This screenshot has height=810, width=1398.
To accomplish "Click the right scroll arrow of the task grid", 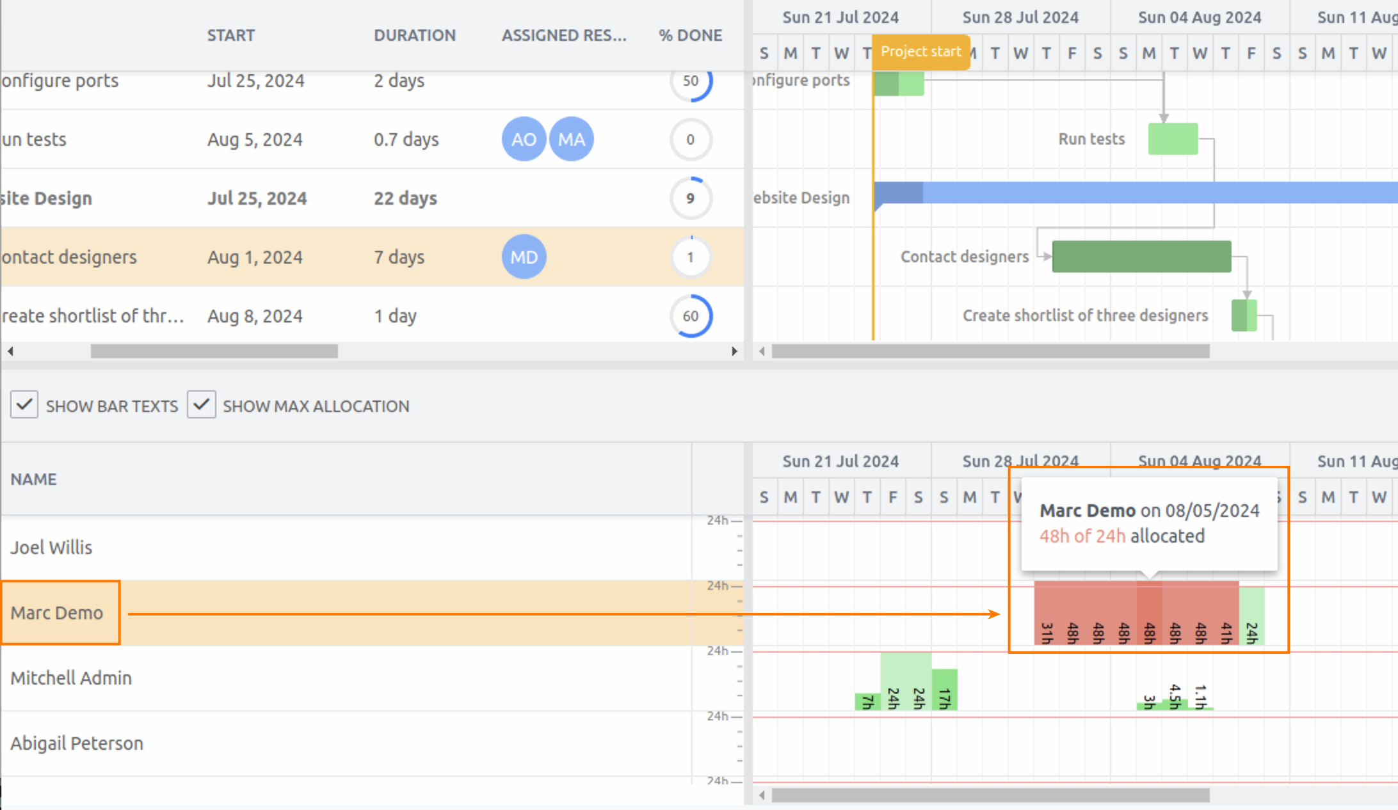I will [x=734, y=351].
